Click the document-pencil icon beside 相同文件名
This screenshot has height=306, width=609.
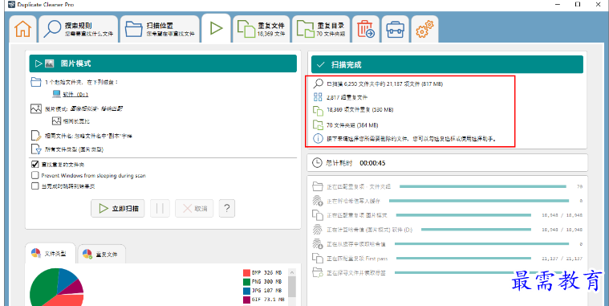[36, 136]
